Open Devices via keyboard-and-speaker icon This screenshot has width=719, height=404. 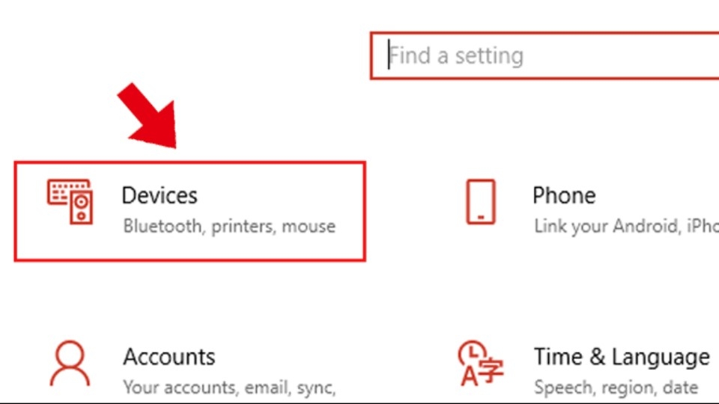point(70,201)
